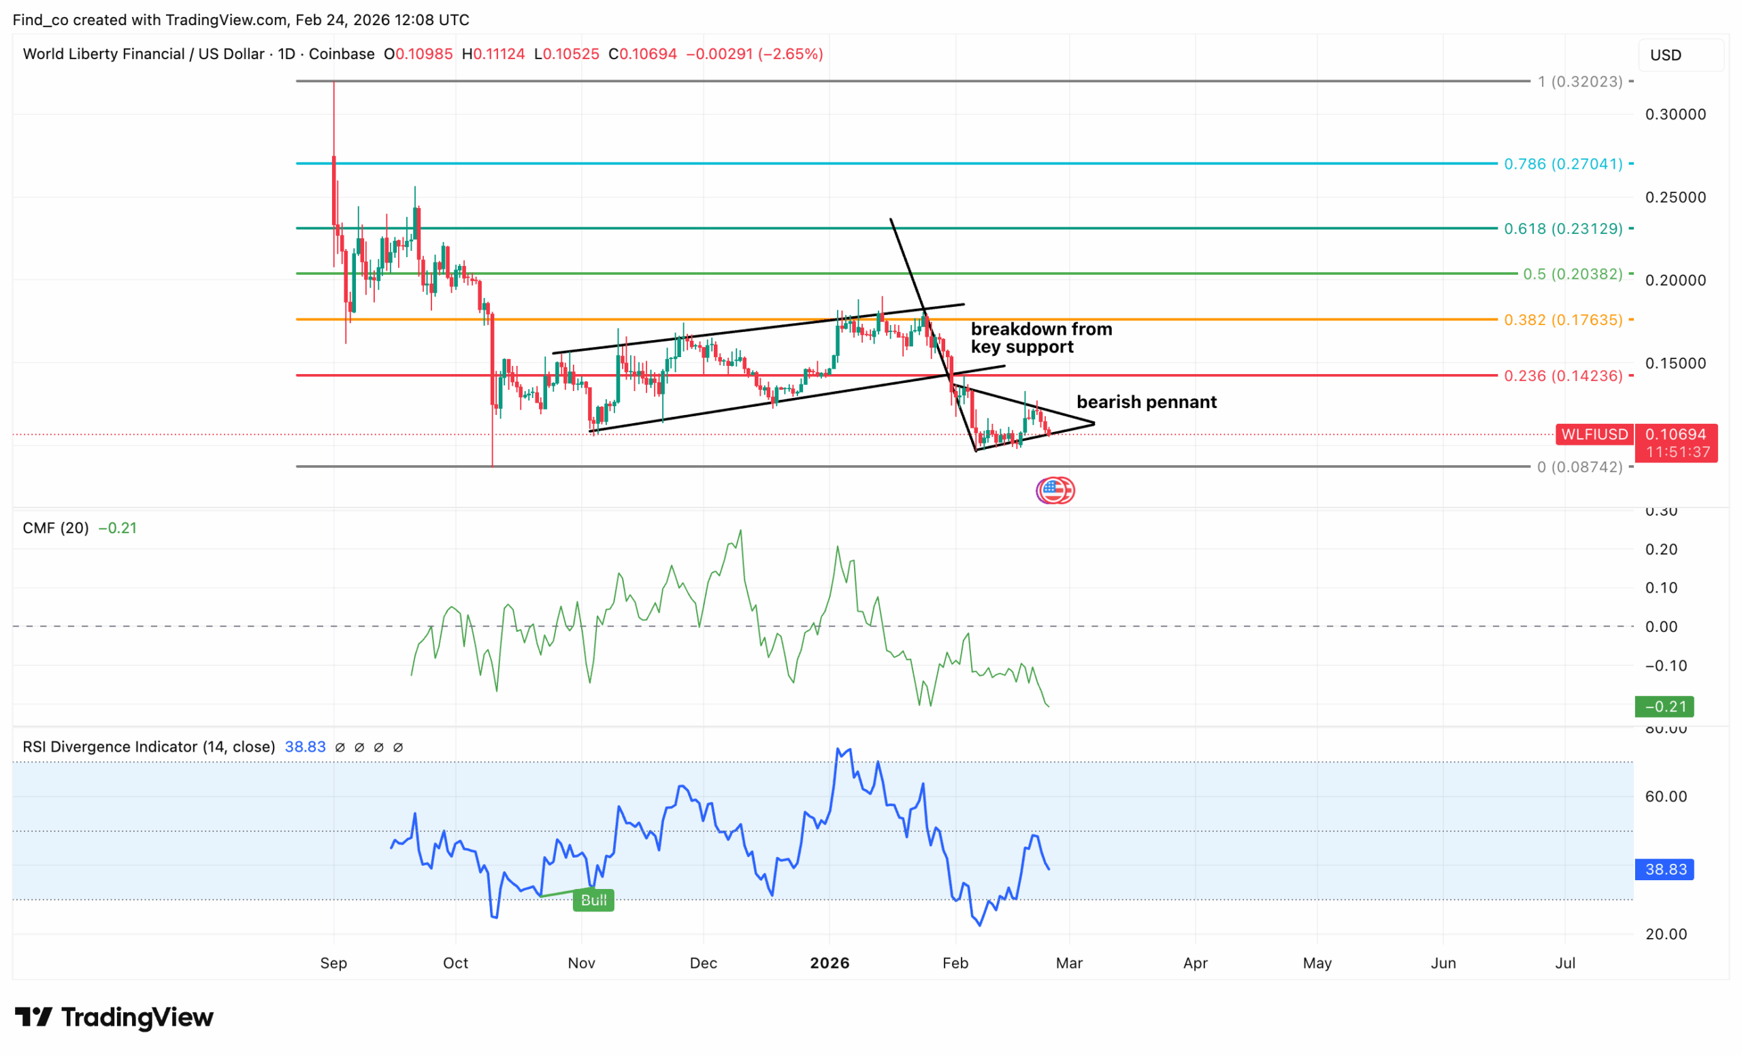Click the Fib label 0 (0.08742)
Screen dimensions: 1742x1055
point(1580,467)
